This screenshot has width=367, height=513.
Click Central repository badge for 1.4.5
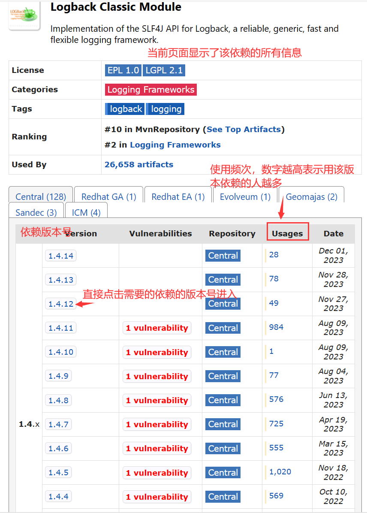tap(223, 472)
